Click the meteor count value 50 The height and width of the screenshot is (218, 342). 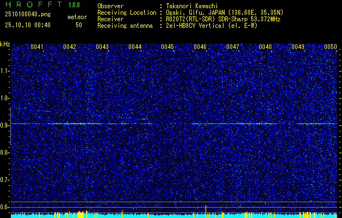tap(79, 25)
